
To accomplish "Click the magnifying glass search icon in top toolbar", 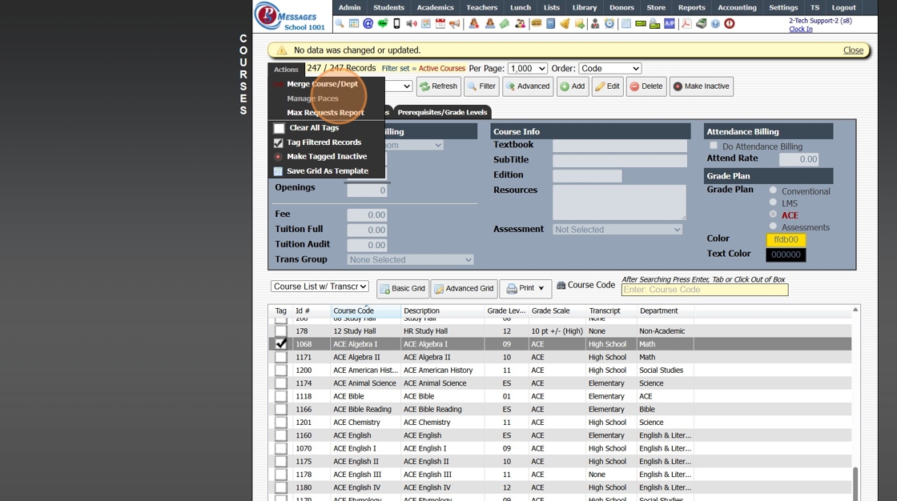I will (340, 24).
